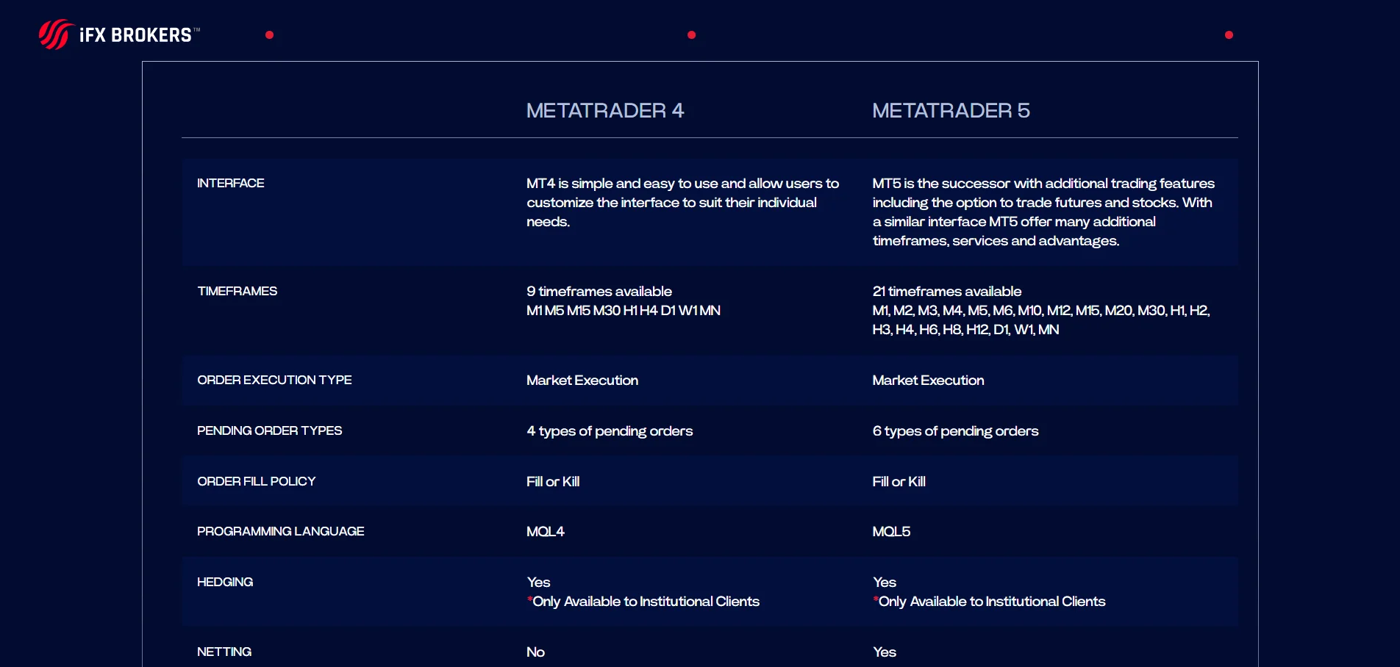The width and height of the screenshot is (1400, 667).
Task: Click '4 types of pending orders'
Action: [610, 430]
